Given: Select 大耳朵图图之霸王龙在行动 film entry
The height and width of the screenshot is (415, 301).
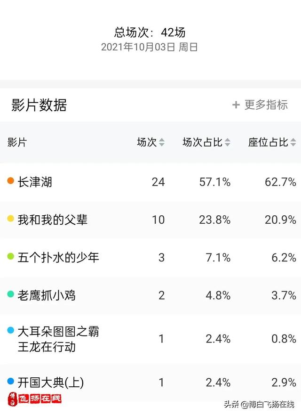Looking at the screenshot, I should (58, 339).
